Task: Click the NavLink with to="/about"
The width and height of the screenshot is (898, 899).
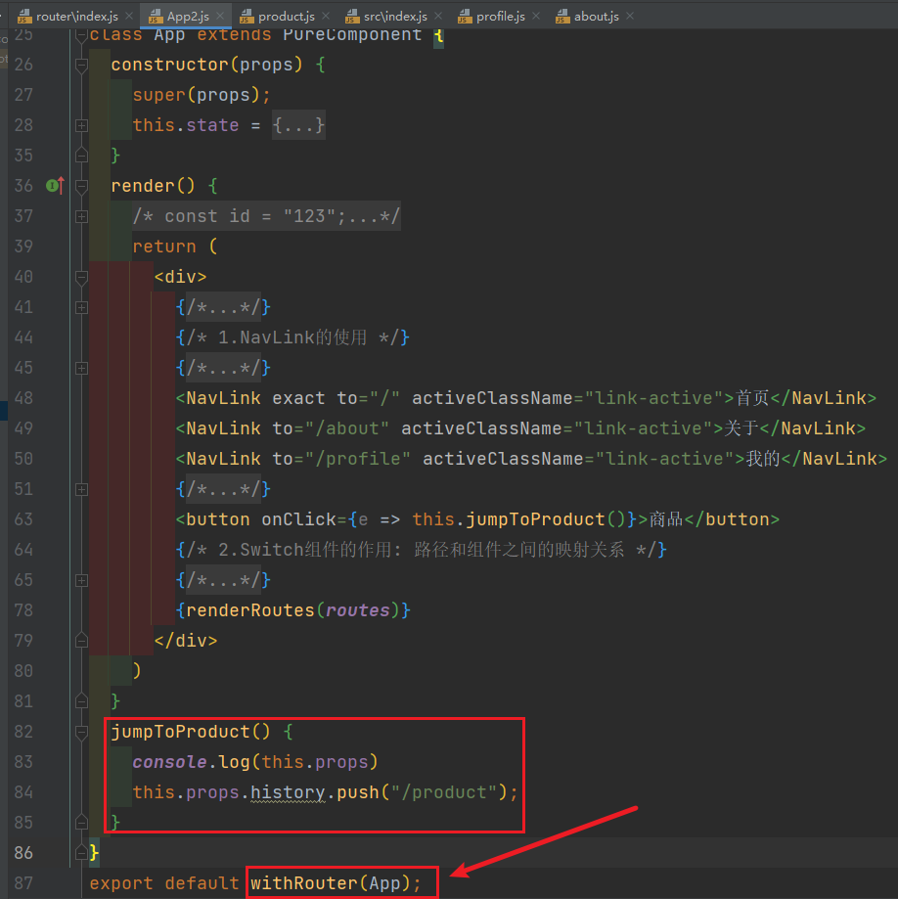Action: (x=520, y=428)
